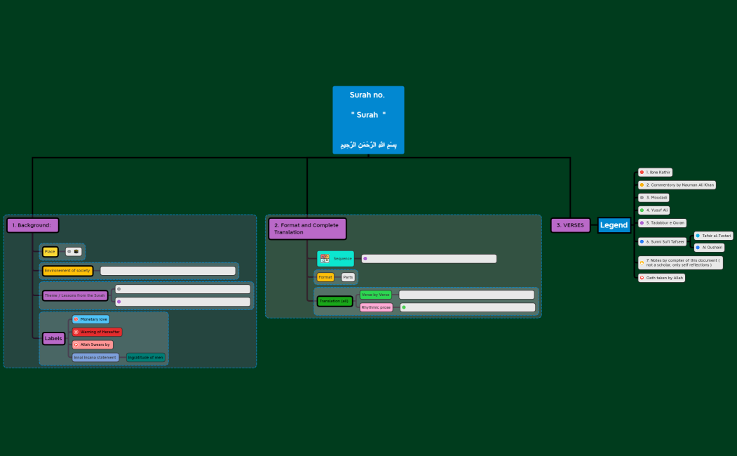Click the Ingratitude of men label
The width and height of the screenshot is (737, 456).
coord(145,357)
